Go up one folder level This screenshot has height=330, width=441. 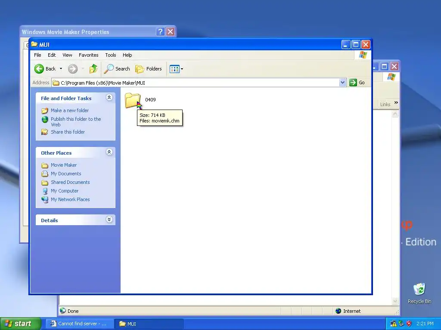click(x=93, y=69)
